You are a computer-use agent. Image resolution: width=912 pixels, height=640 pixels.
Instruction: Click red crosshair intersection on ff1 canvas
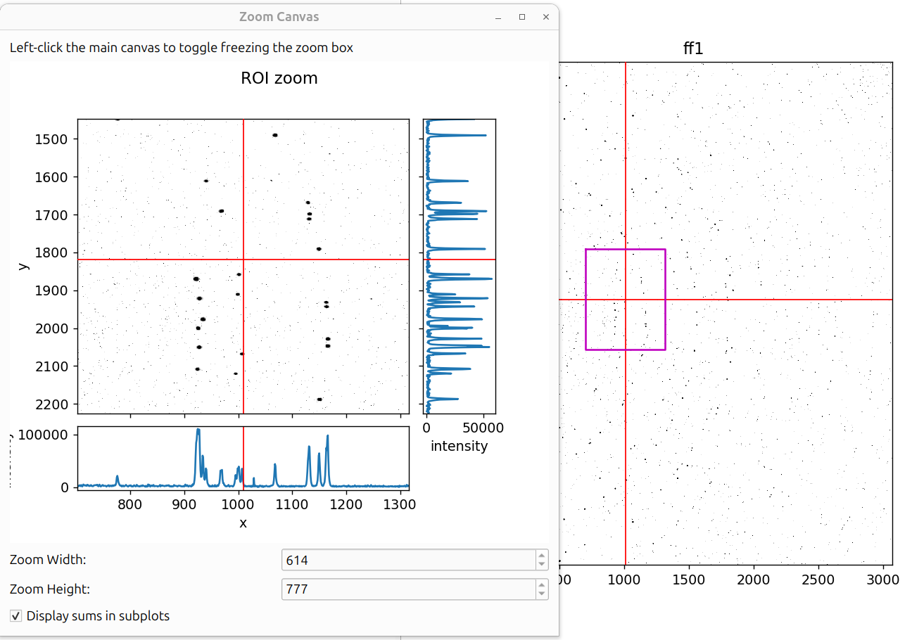tap(625, 300)
